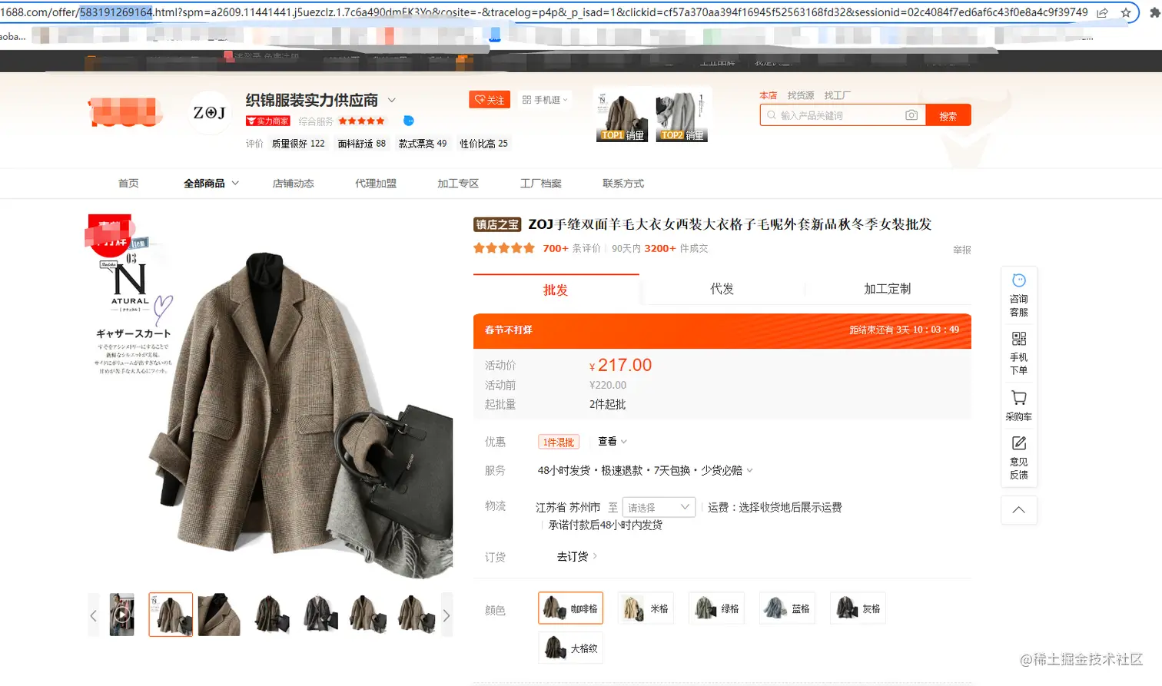The image size is (1162, 686).
Task: Click the 1件混批 discount tag
Action: pos(559,442)
